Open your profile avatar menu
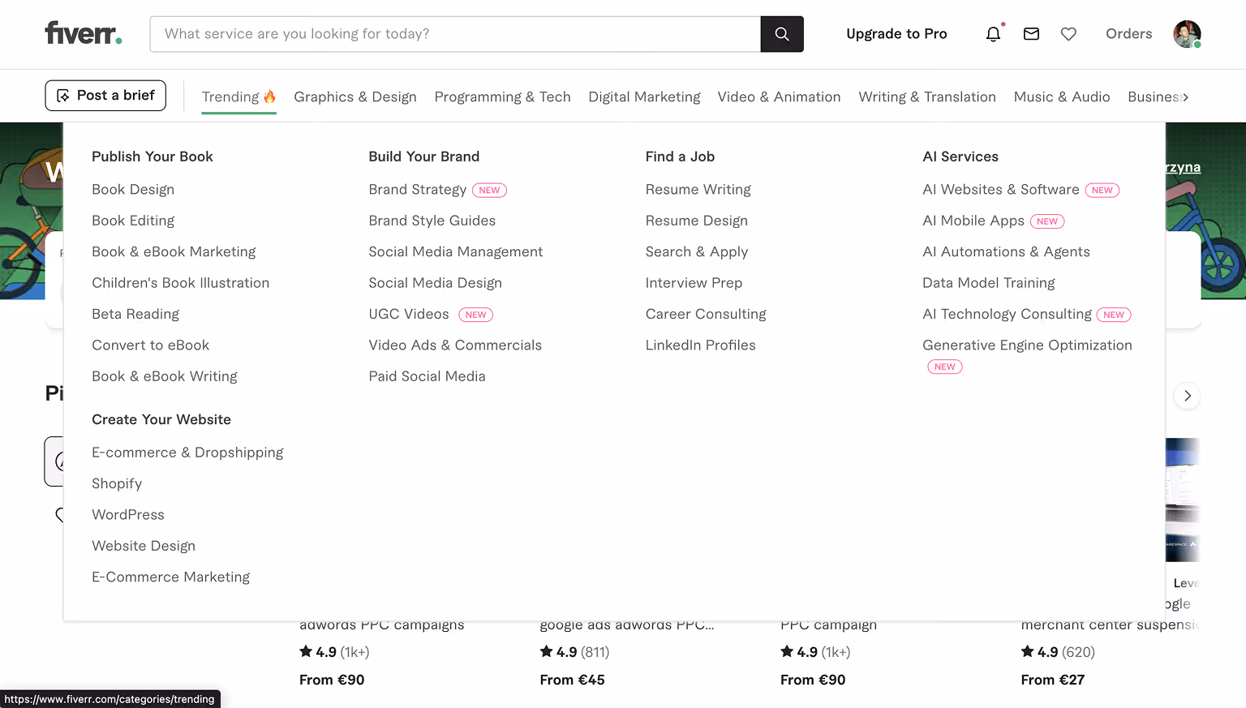This screenshot has height=708, width=1246. coord(1187,33)
